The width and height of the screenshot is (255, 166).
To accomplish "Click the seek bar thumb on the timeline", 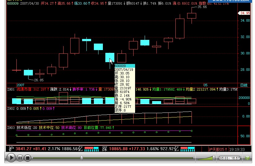I will coord(81,158).
